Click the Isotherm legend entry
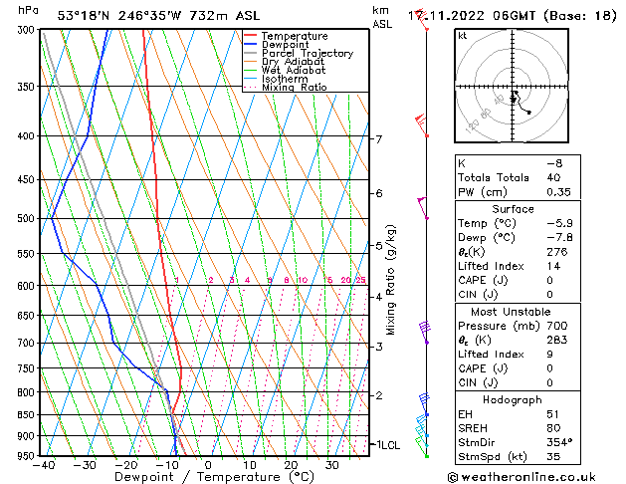This screenshot has width=626, height=484. click(x=276, y=79)
